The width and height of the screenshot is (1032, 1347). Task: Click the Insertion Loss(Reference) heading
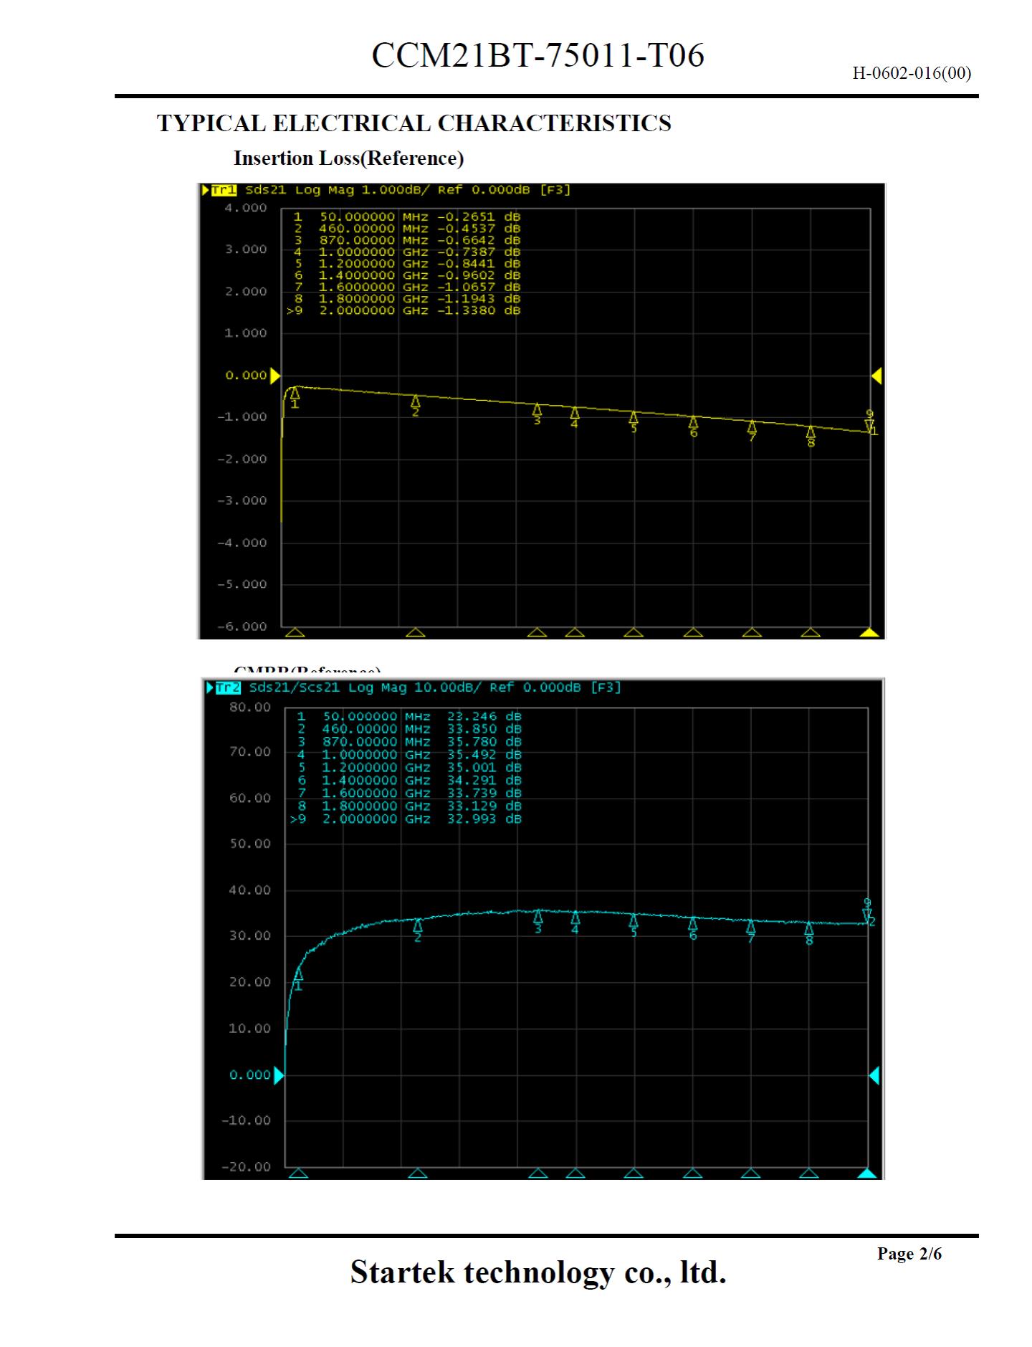(348, 158)
